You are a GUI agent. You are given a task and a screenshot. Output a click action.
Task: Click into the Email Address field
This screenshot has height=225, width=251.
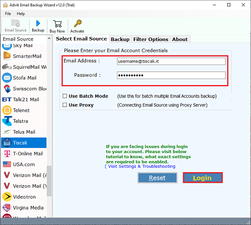click(x=171, y=61)
